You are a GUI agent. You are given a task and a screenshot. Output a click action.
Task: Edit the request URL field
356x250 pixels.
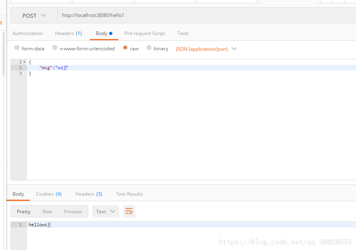[207, 15]
